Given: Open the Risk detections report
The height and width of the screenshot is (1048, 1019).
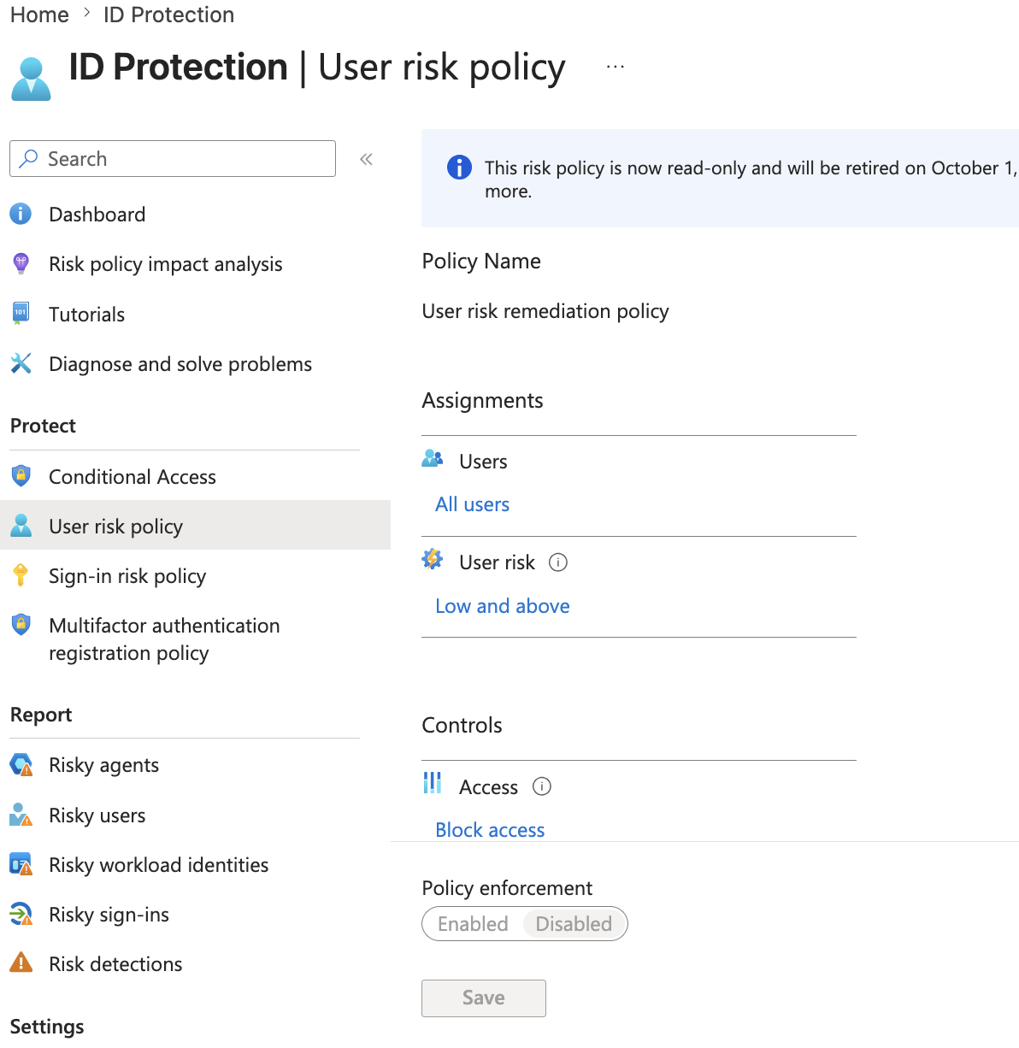Looking at the screenshot, I should 116,964.
